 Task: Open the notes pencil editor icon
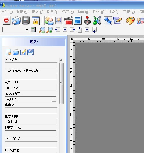(117, 21)
